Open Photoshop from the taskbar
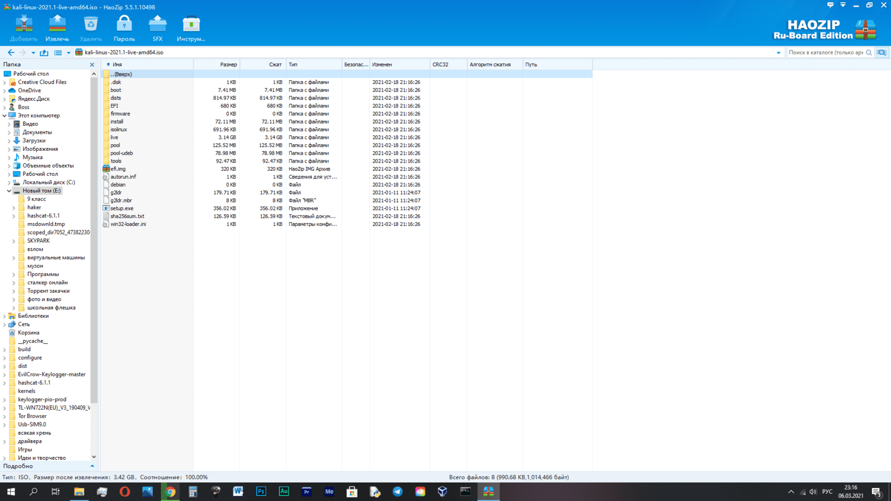Image resolution: width=891 pixels, height=501 pixels. (261, 492)
